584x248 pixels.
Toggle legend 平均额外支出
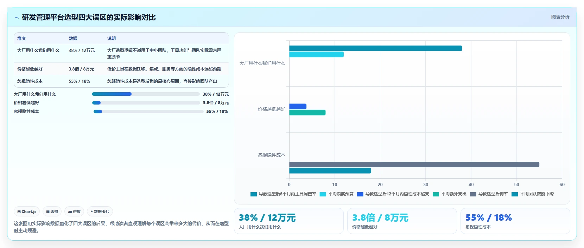pyautogui.click(x=450, y=194)
